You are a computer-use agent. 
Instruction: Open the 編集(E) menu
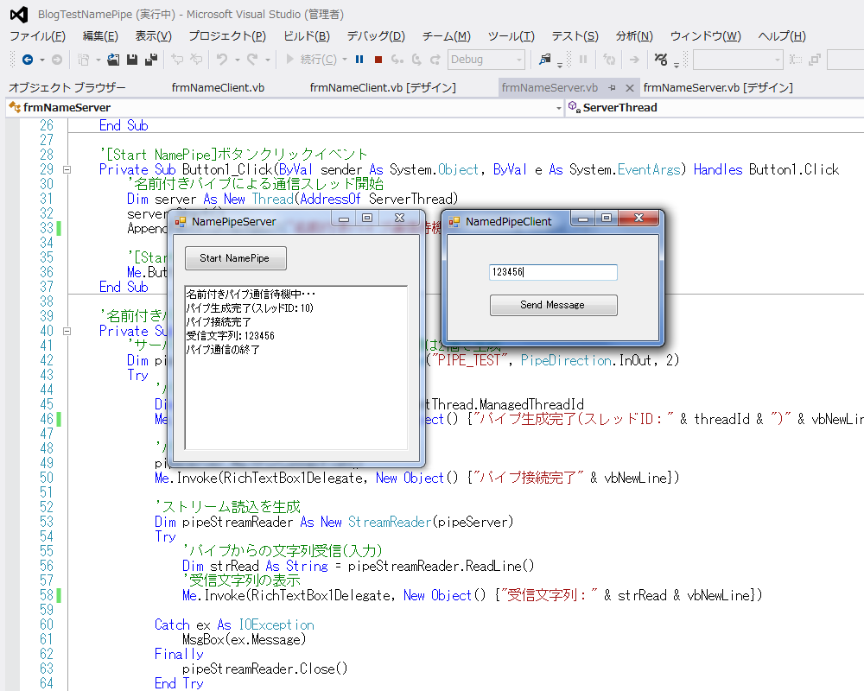tap(100, 36)
